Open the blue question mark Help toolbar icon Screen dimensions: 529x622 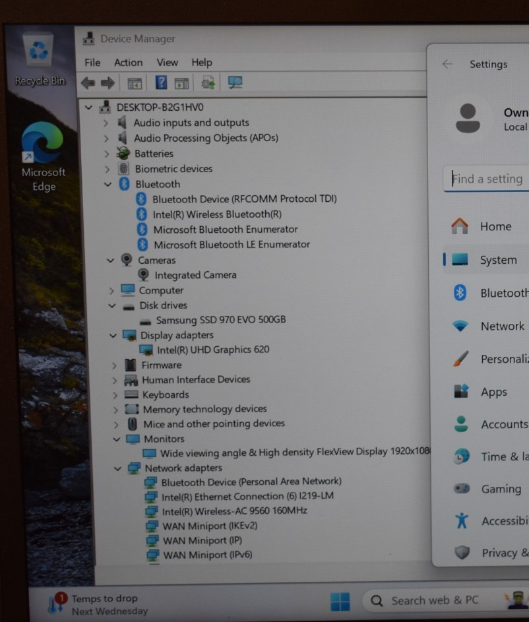[161, 82]
